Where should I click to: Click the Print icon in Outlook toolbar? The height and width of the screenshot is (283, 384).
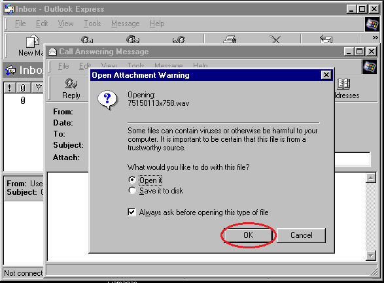coord(230,39)
